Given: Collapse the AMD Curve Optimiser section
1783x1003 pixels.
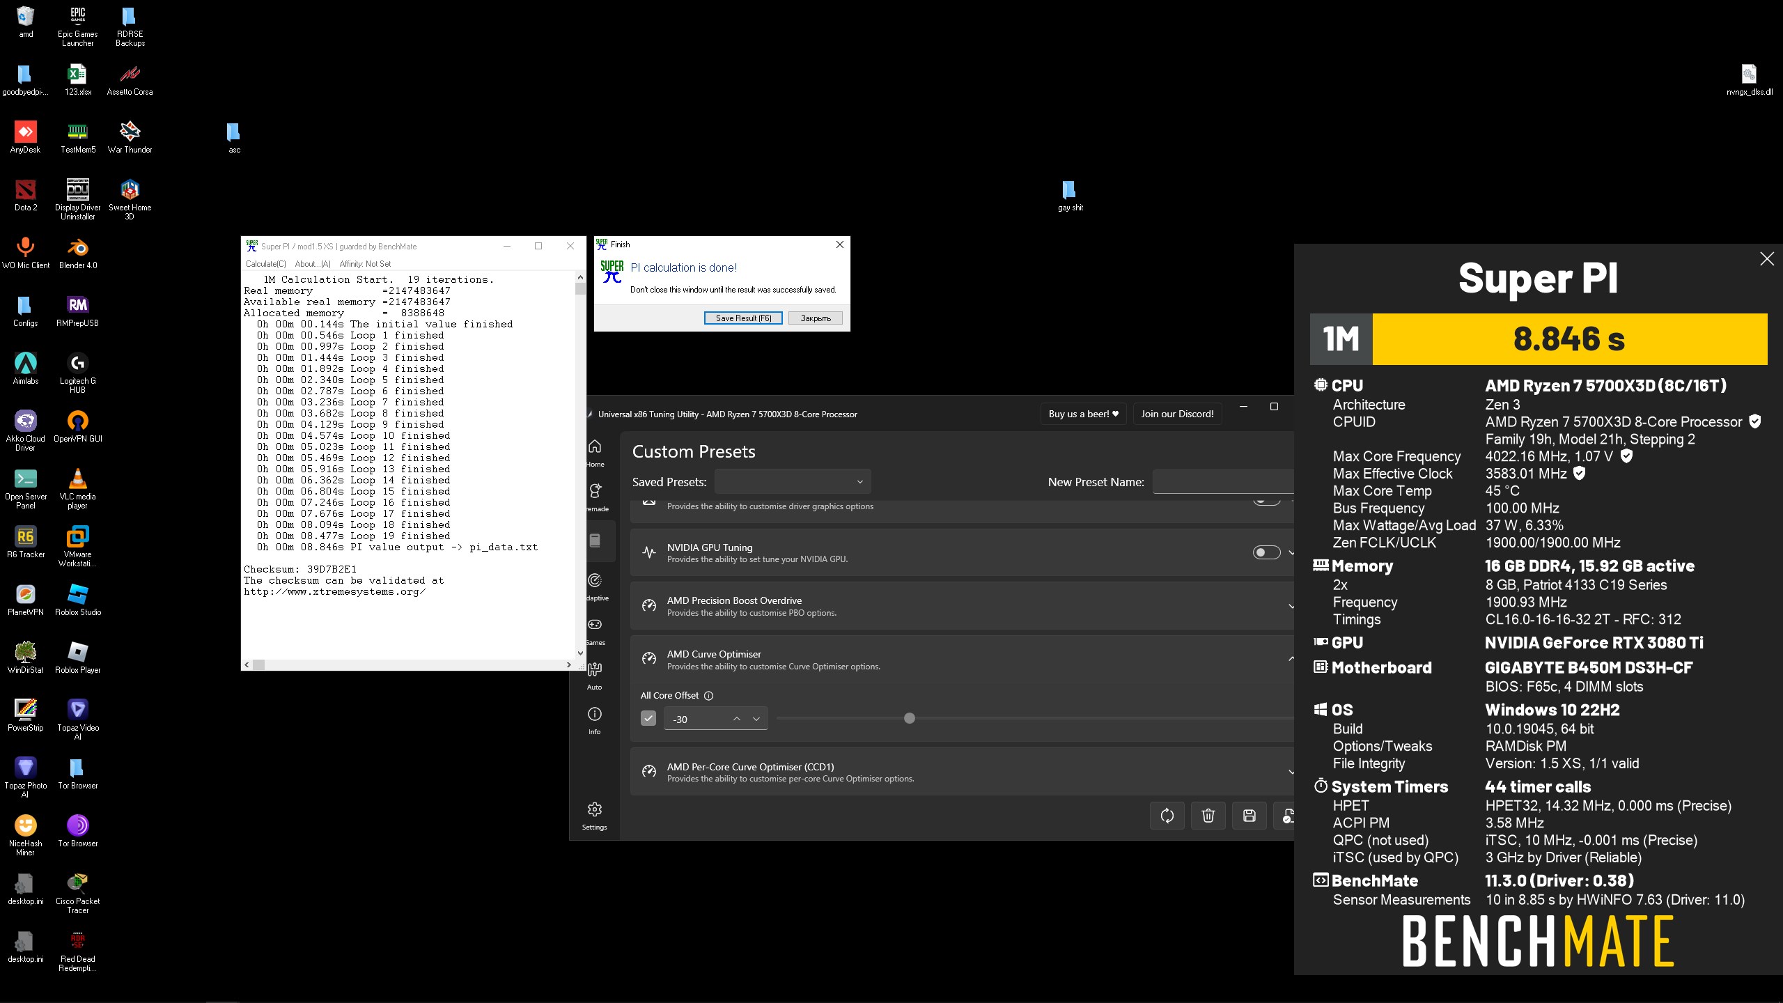Looking at the screenshot, I should coord(1291,659).
